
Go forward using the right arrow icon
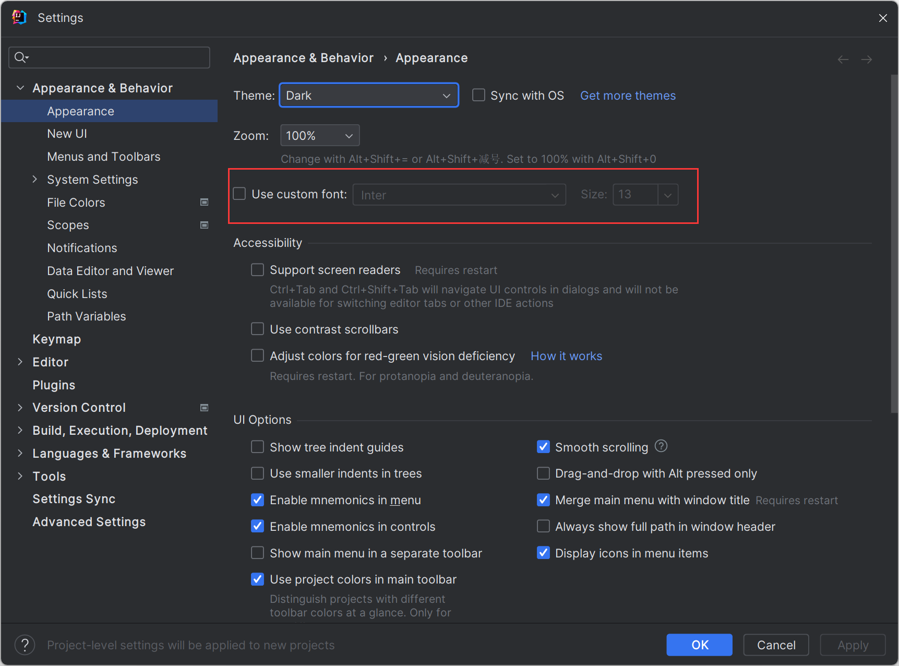click(x=867, y=60)
